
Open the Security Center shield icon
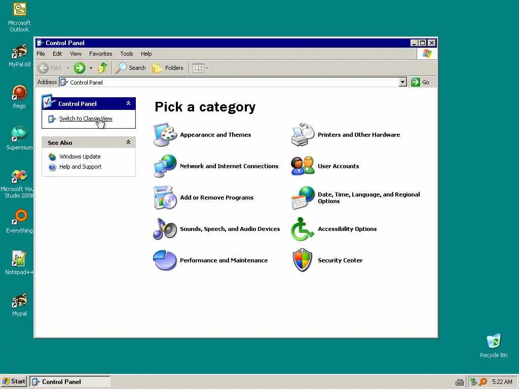point(303,260)
